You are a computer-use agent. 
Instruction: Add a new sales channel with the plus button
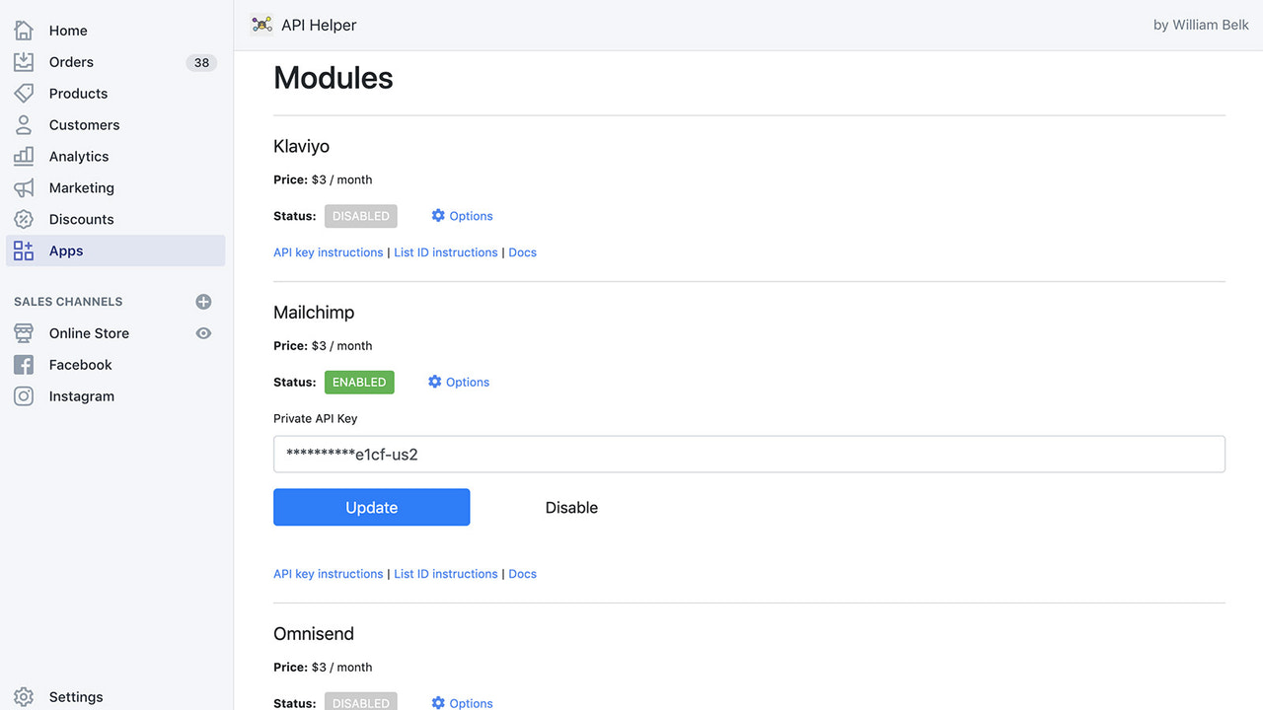203,301
